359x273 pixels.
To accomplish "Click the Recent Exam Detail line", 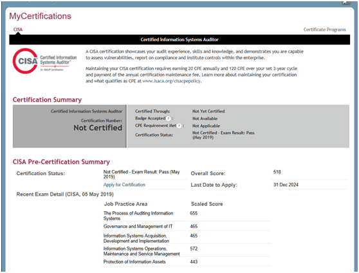I will tap(65, 194).
